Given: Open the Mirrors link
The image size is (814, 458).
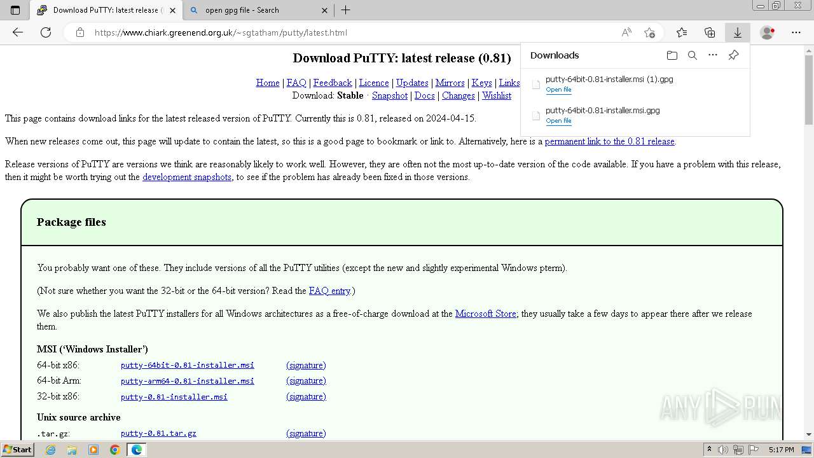Looking at the screenshot, I should point(450,83).
